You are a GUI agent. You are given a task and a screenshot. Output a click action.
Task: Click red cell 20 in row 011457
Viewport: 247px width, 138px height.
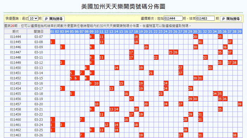tap(146, 104)
